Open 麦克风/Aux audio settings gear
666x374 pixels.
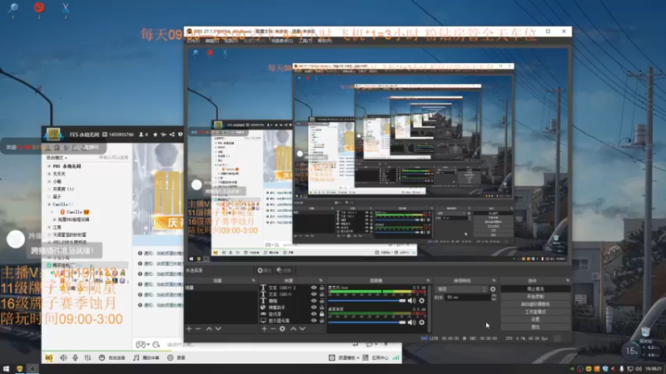(x=422, y=301)
